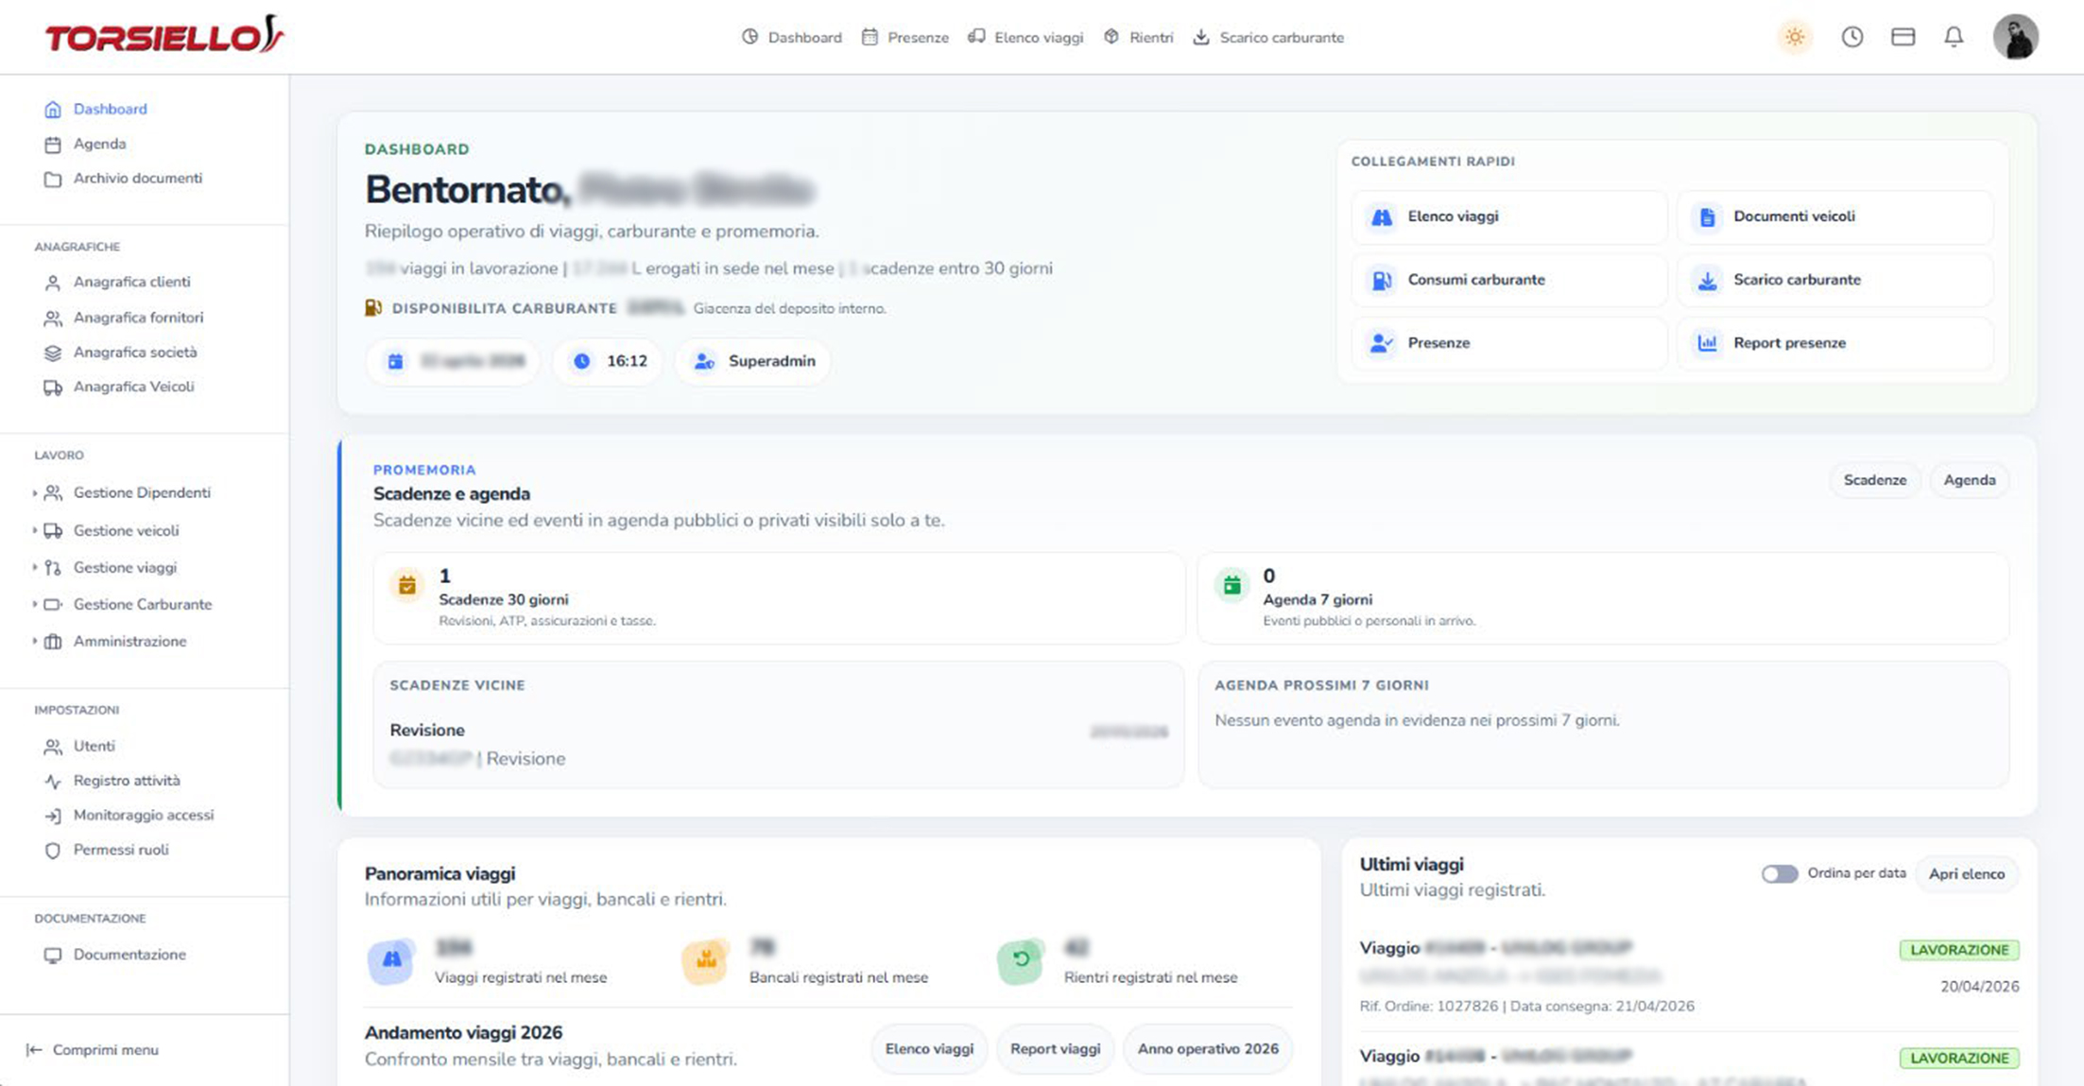Click the Scadenze button in Promemoria

click(1874, 480)
